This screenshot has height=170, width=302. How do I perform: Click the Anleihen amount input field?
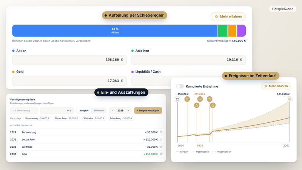click(x=188, y=60)
